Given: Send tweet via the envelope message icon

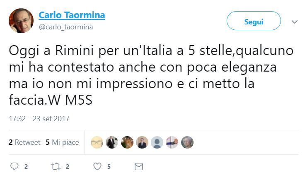Looking at the screenshot, I should pos(139,166).
